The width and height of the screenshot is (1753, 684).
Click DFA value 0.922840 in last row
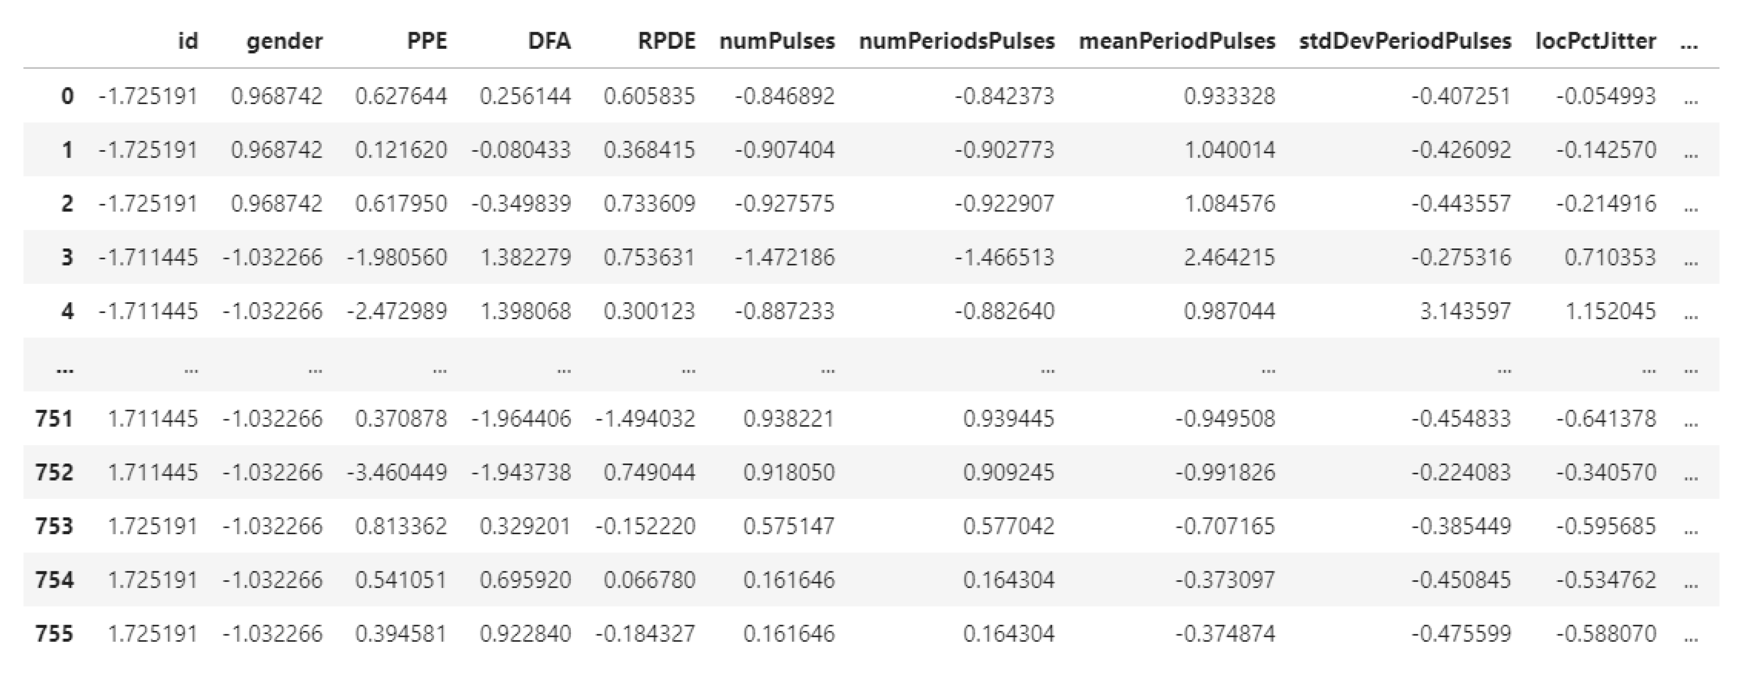point(525,634)
